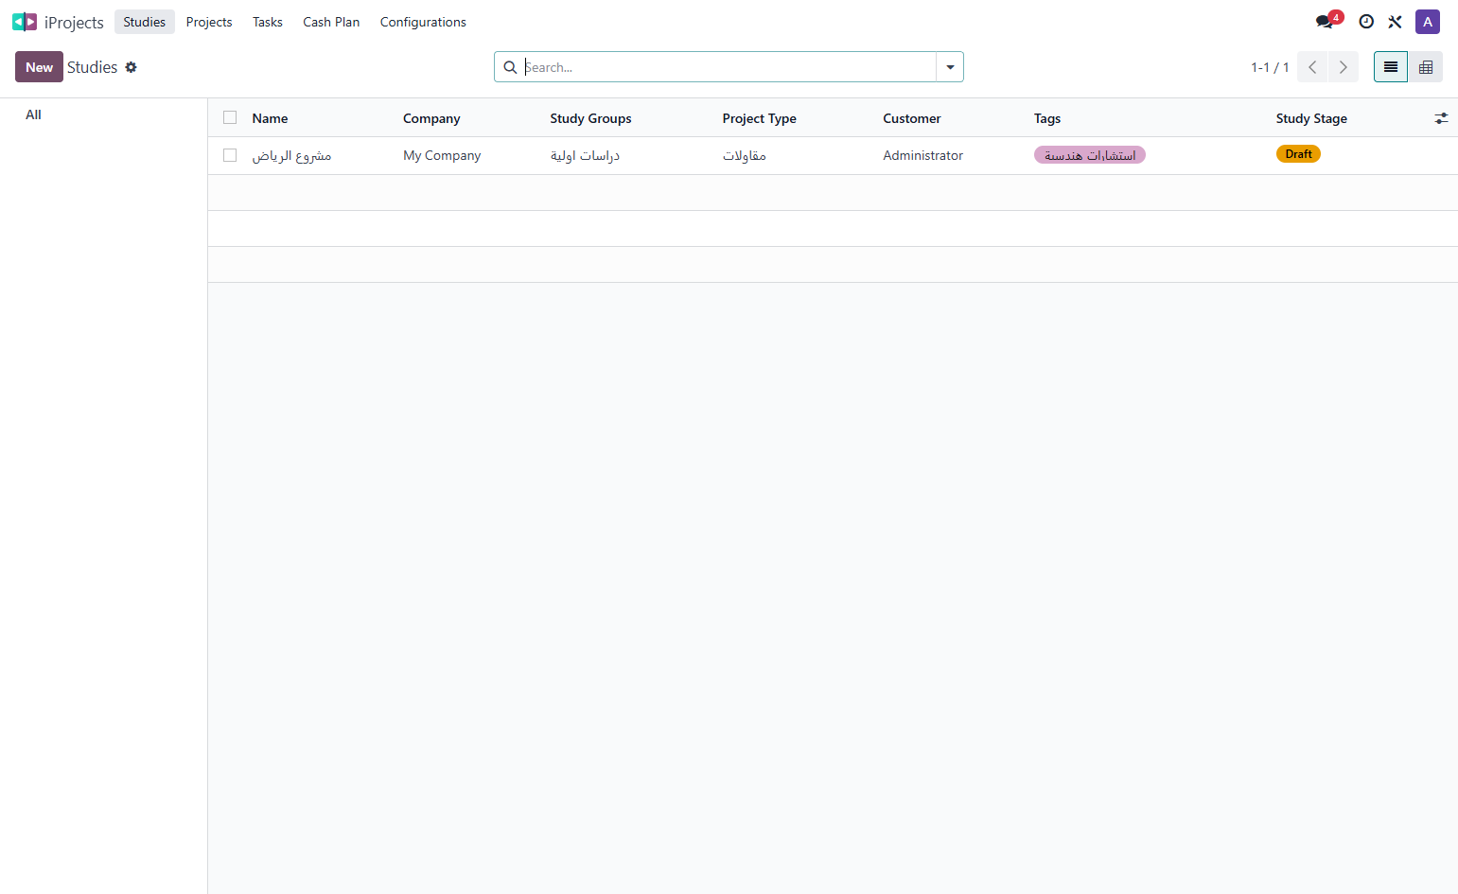Click the search magnifier icon

coord(510,67)
